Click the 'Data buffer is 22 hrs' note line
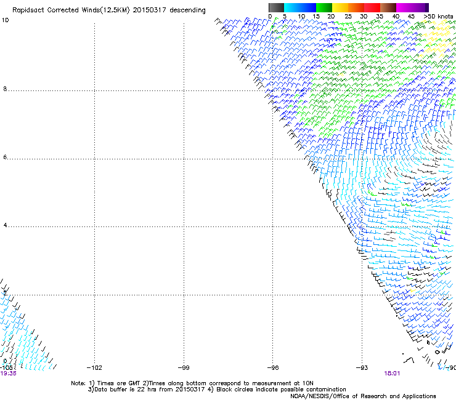456x400 pixels. [217, 390]
